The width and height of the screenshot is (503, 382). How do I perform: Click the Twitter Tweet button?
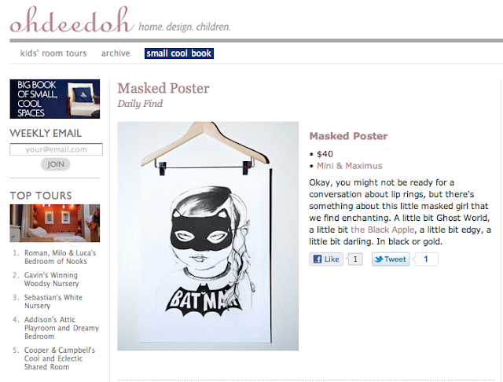[391, 259]
